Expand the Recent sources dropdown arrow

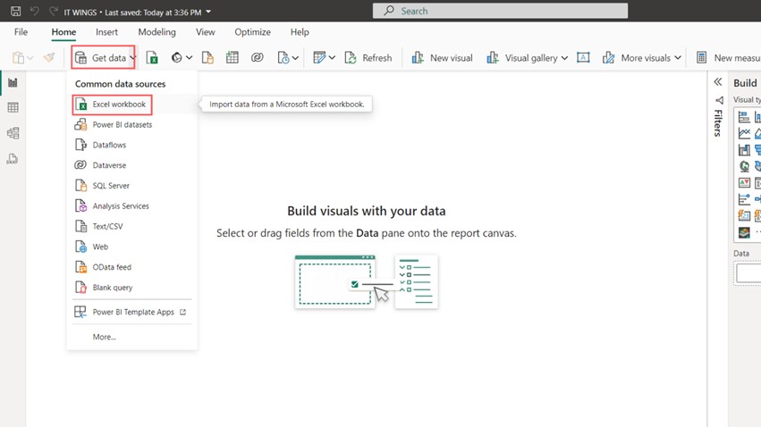click(295, 58)
